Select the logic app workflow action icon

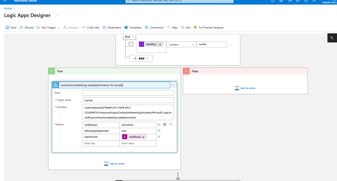click(55, 85)
